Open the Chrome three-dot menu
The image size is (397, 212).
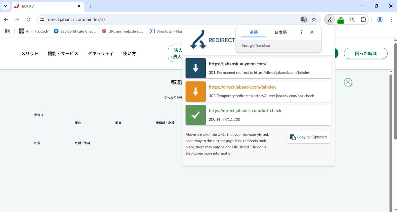(x=391, y=20)
